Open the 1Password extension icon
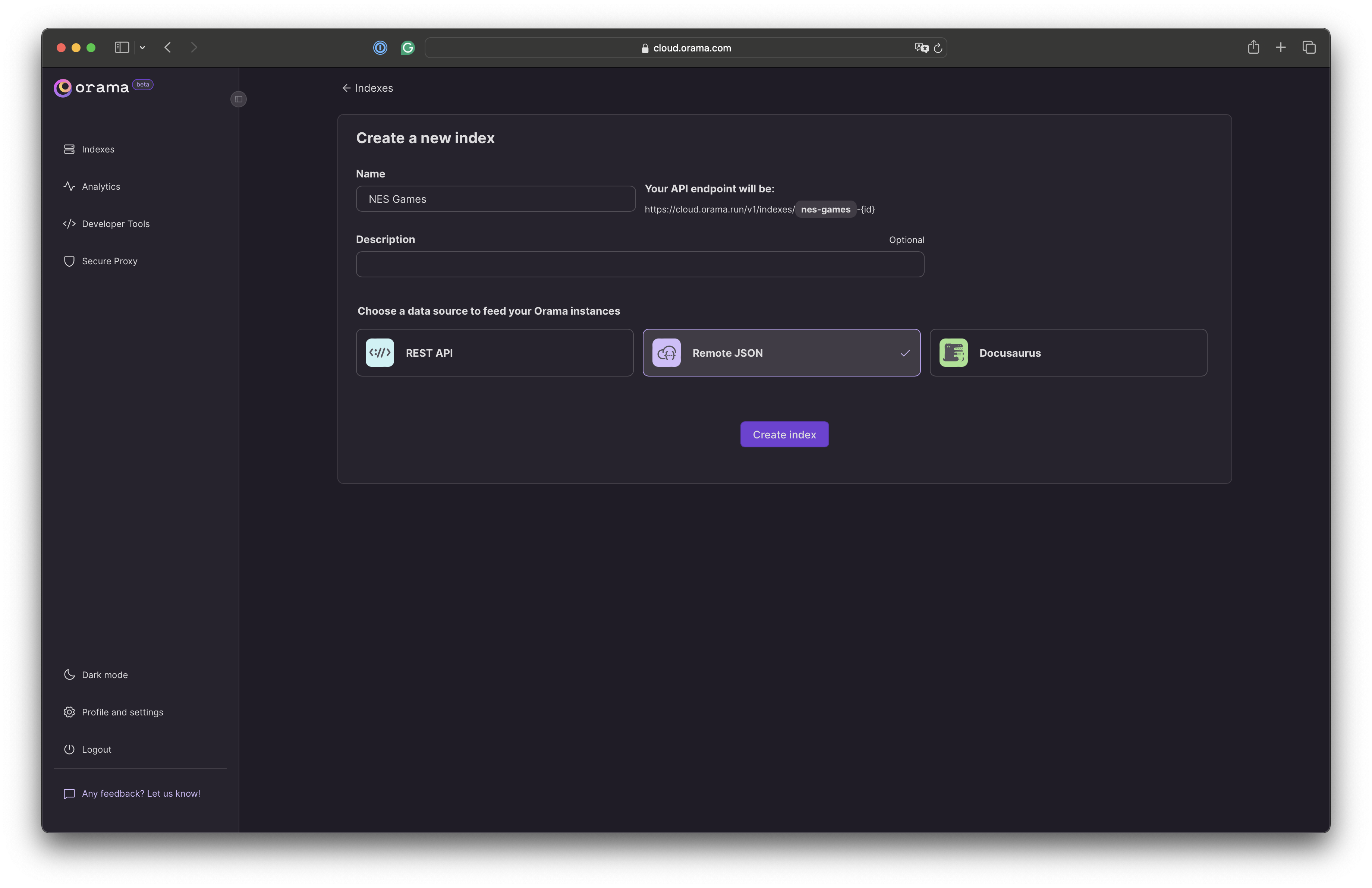This screenshot has height=888, width=1372. [x=380, y=48]
